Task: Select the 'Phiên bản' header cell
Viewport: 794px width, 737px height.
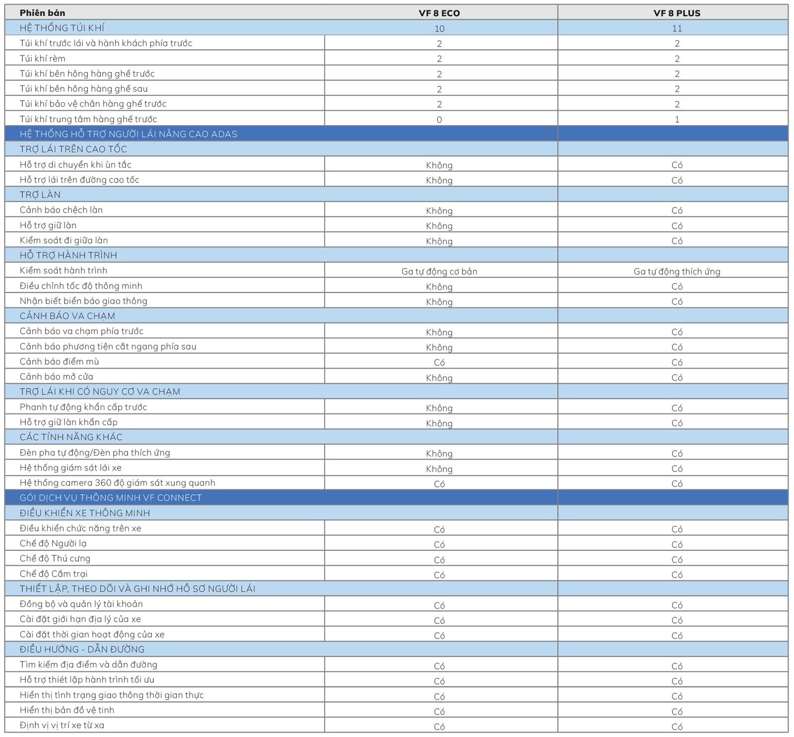Action: 43,13
